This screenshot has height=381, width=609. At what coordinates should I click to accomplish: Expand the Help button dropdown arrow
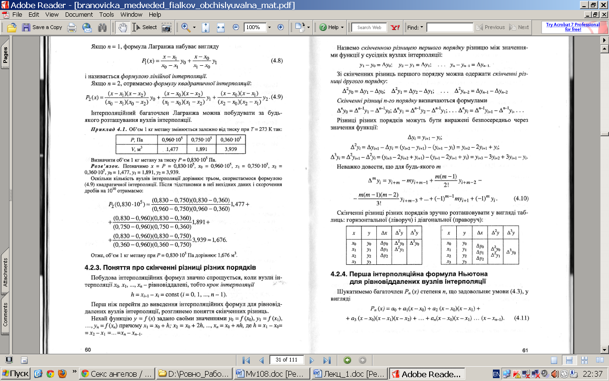pyautogui.click(x=342, y=27)
